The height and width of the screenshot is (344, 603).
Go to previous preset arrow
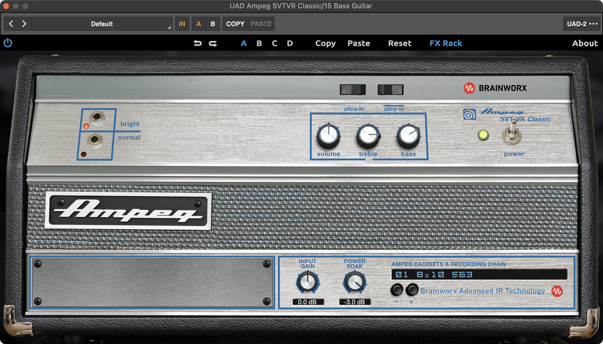click(11, 24)
